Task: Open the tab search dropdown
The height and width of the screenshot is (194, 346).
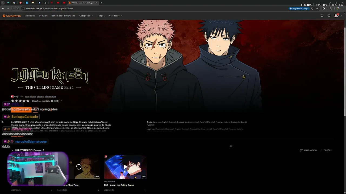Action: coord(3,3)
